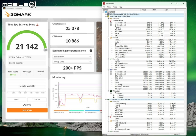Open the Help menu in HWMonitor
The height and width of the screenshot is (136, 196).
121,7
